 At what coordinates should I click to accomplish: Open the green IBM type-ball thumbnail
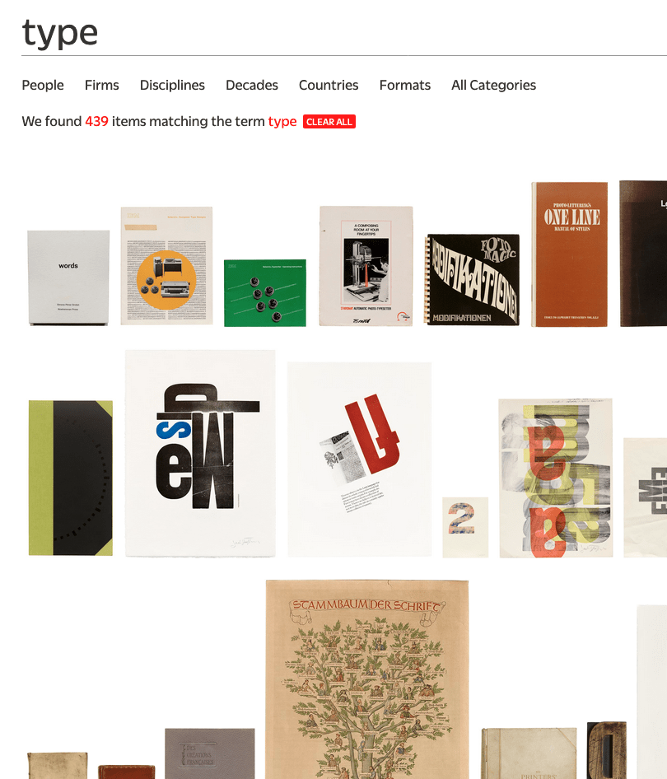(x=264, y=292)
